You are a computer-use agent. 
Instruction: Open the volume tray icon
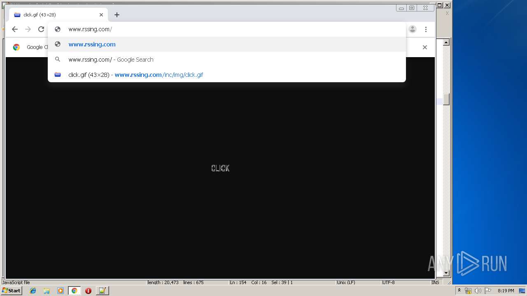coord(478,291)
